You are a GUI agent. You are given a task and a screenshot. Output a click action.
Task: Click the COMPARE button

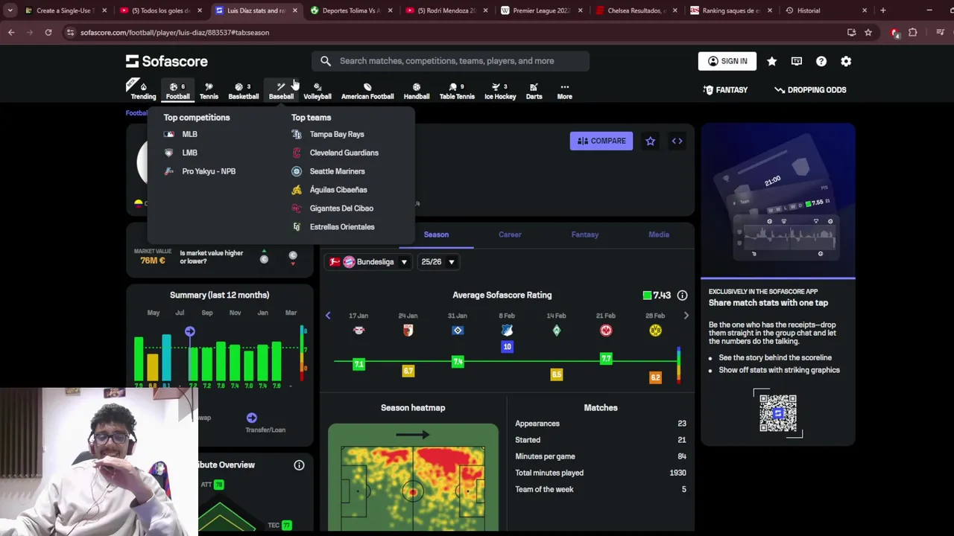point(601,141)
